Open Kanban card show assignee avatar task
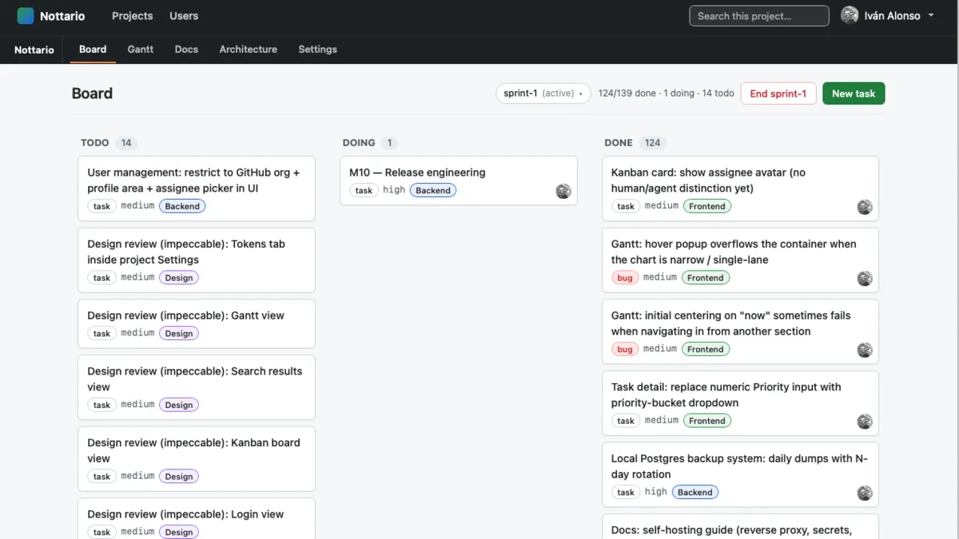Image resolution: width=959 pixels, height=539 pixels. [740, 188]
